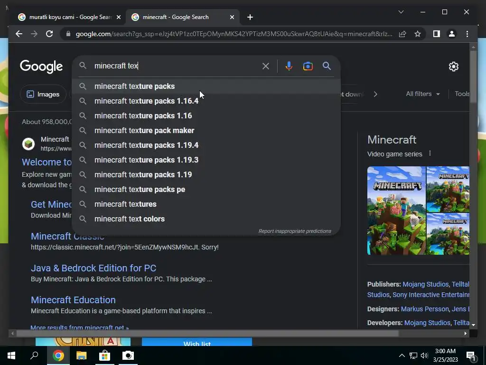This screenshot has height=365, width=486.
Task: Open the taskbar clock and date
Action: point(445,355)
